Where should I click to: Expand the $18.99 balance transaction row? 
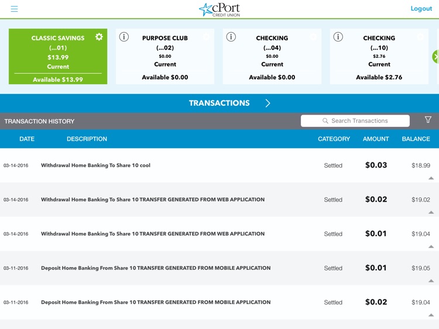point(431,178)
